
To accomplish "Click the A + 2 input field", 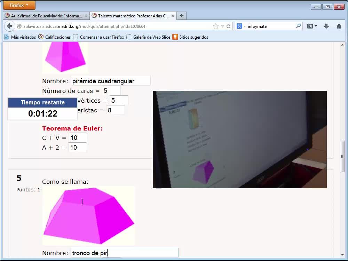I will tap(78, 147).
